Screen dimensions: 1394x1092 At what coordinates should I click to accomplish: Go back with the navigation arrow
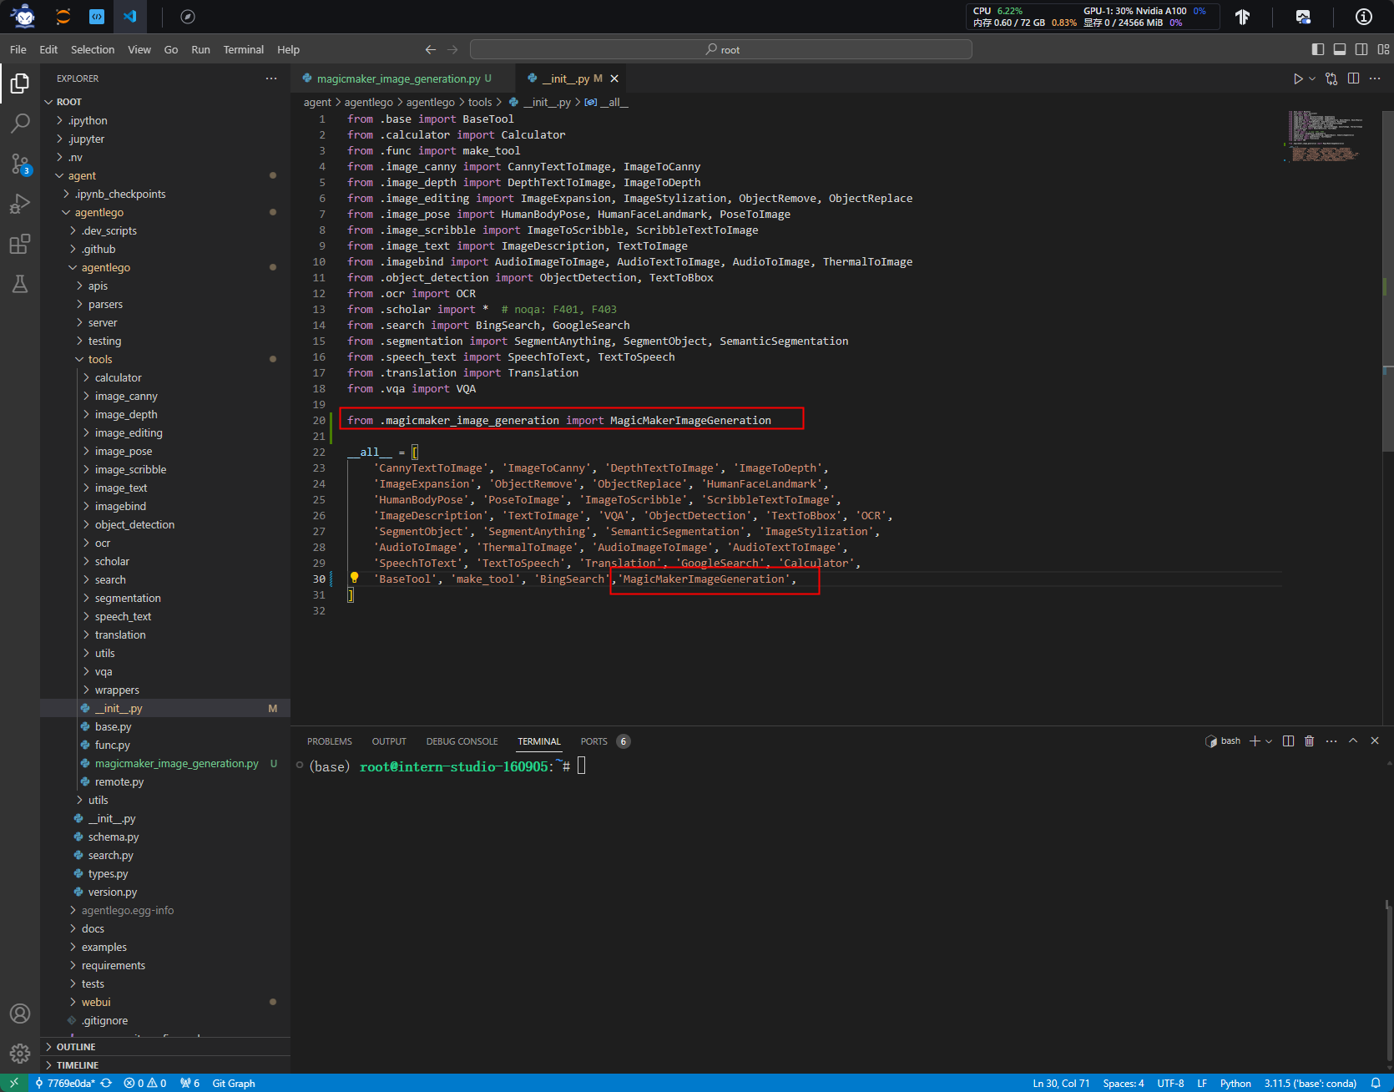pyautogui.click(x=431, y=50)
